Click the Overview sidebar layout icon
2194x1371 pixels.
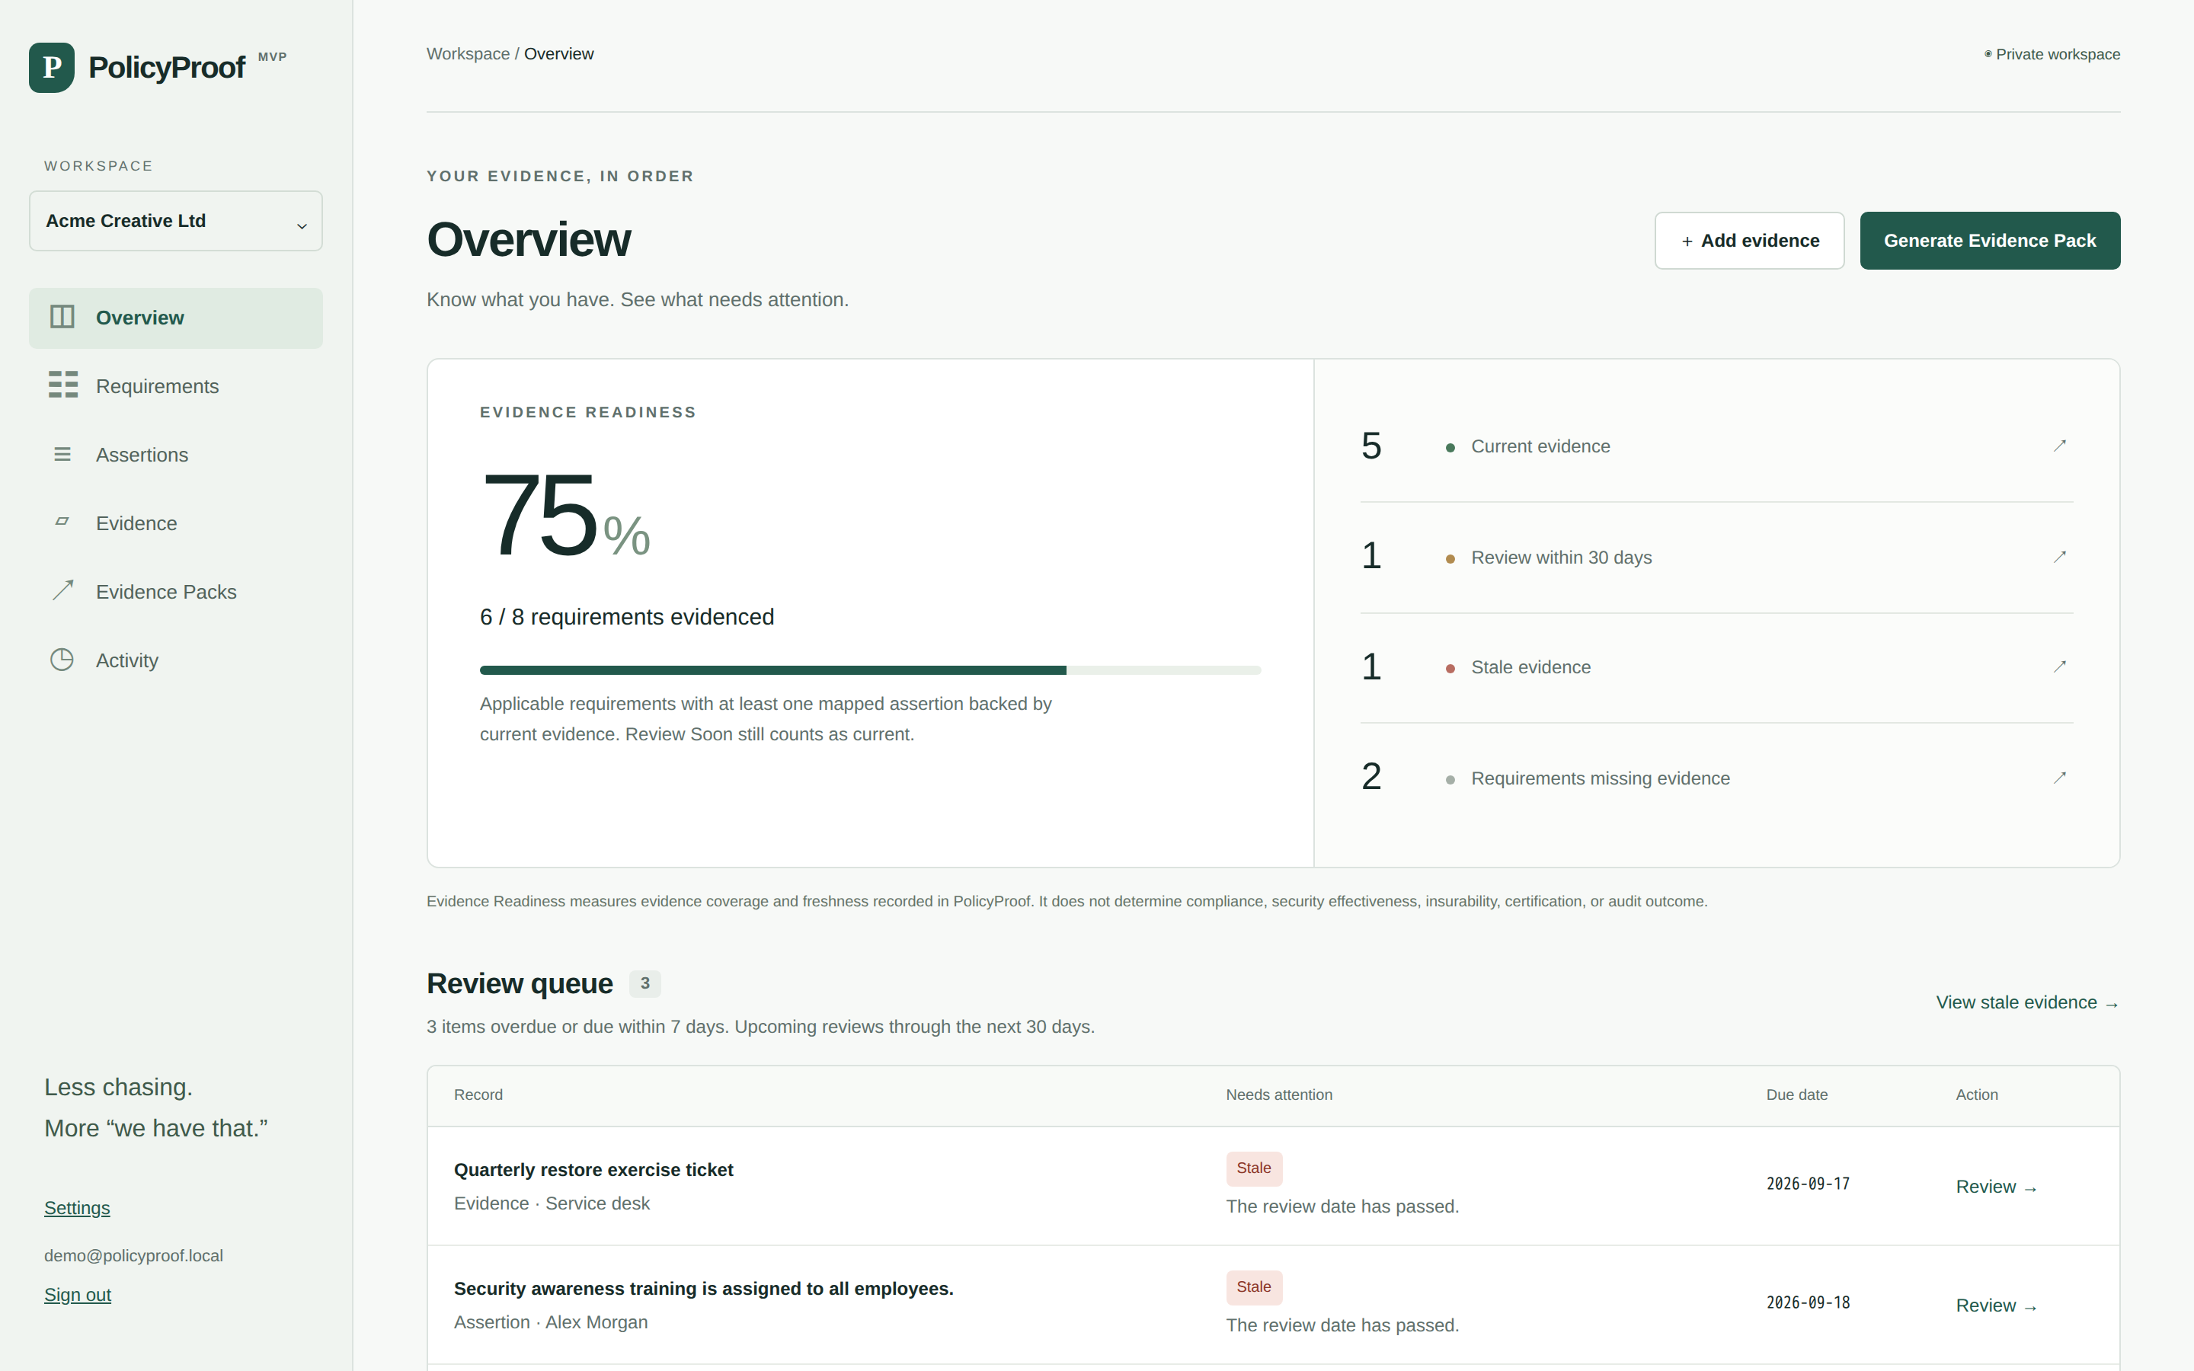pyautogui.click(x=62, y=316)
